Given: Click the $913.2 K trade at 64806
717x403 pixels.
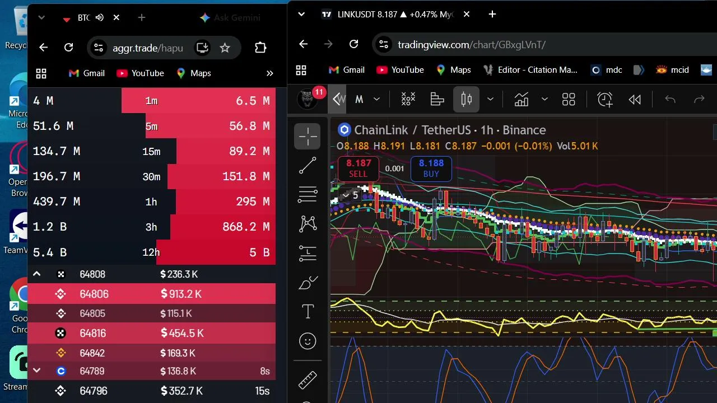Looking at the screenshot, I should [151, 294].
